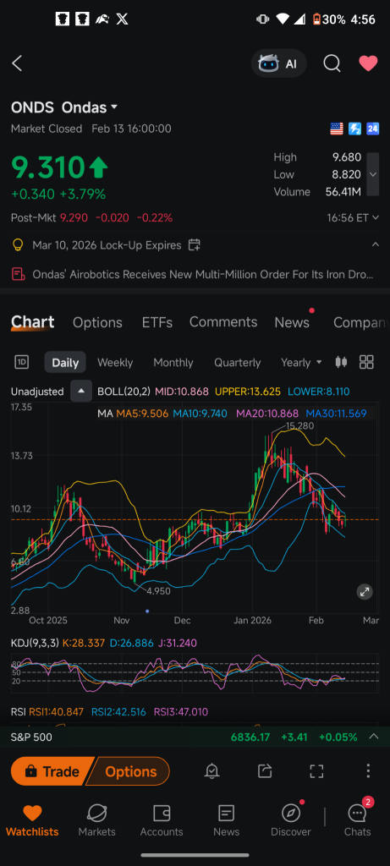390x866 pixels.
Task: Tap the orange Trade button
Action: point(52,771)
